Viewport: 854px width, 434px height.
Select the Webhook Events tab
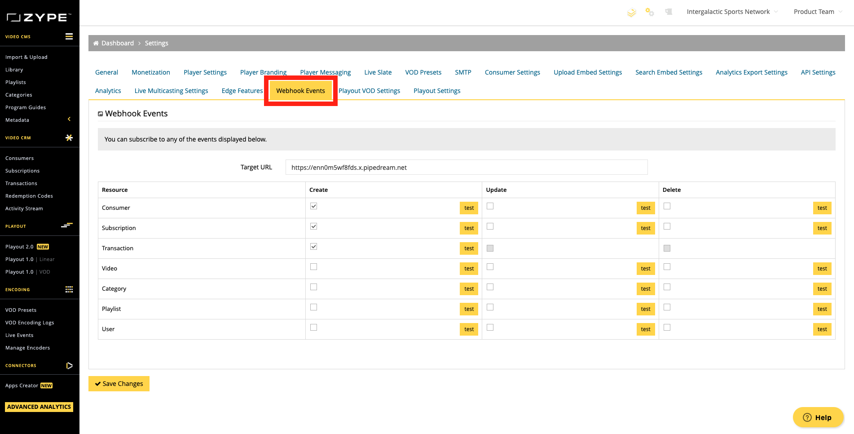pos(300,91)
